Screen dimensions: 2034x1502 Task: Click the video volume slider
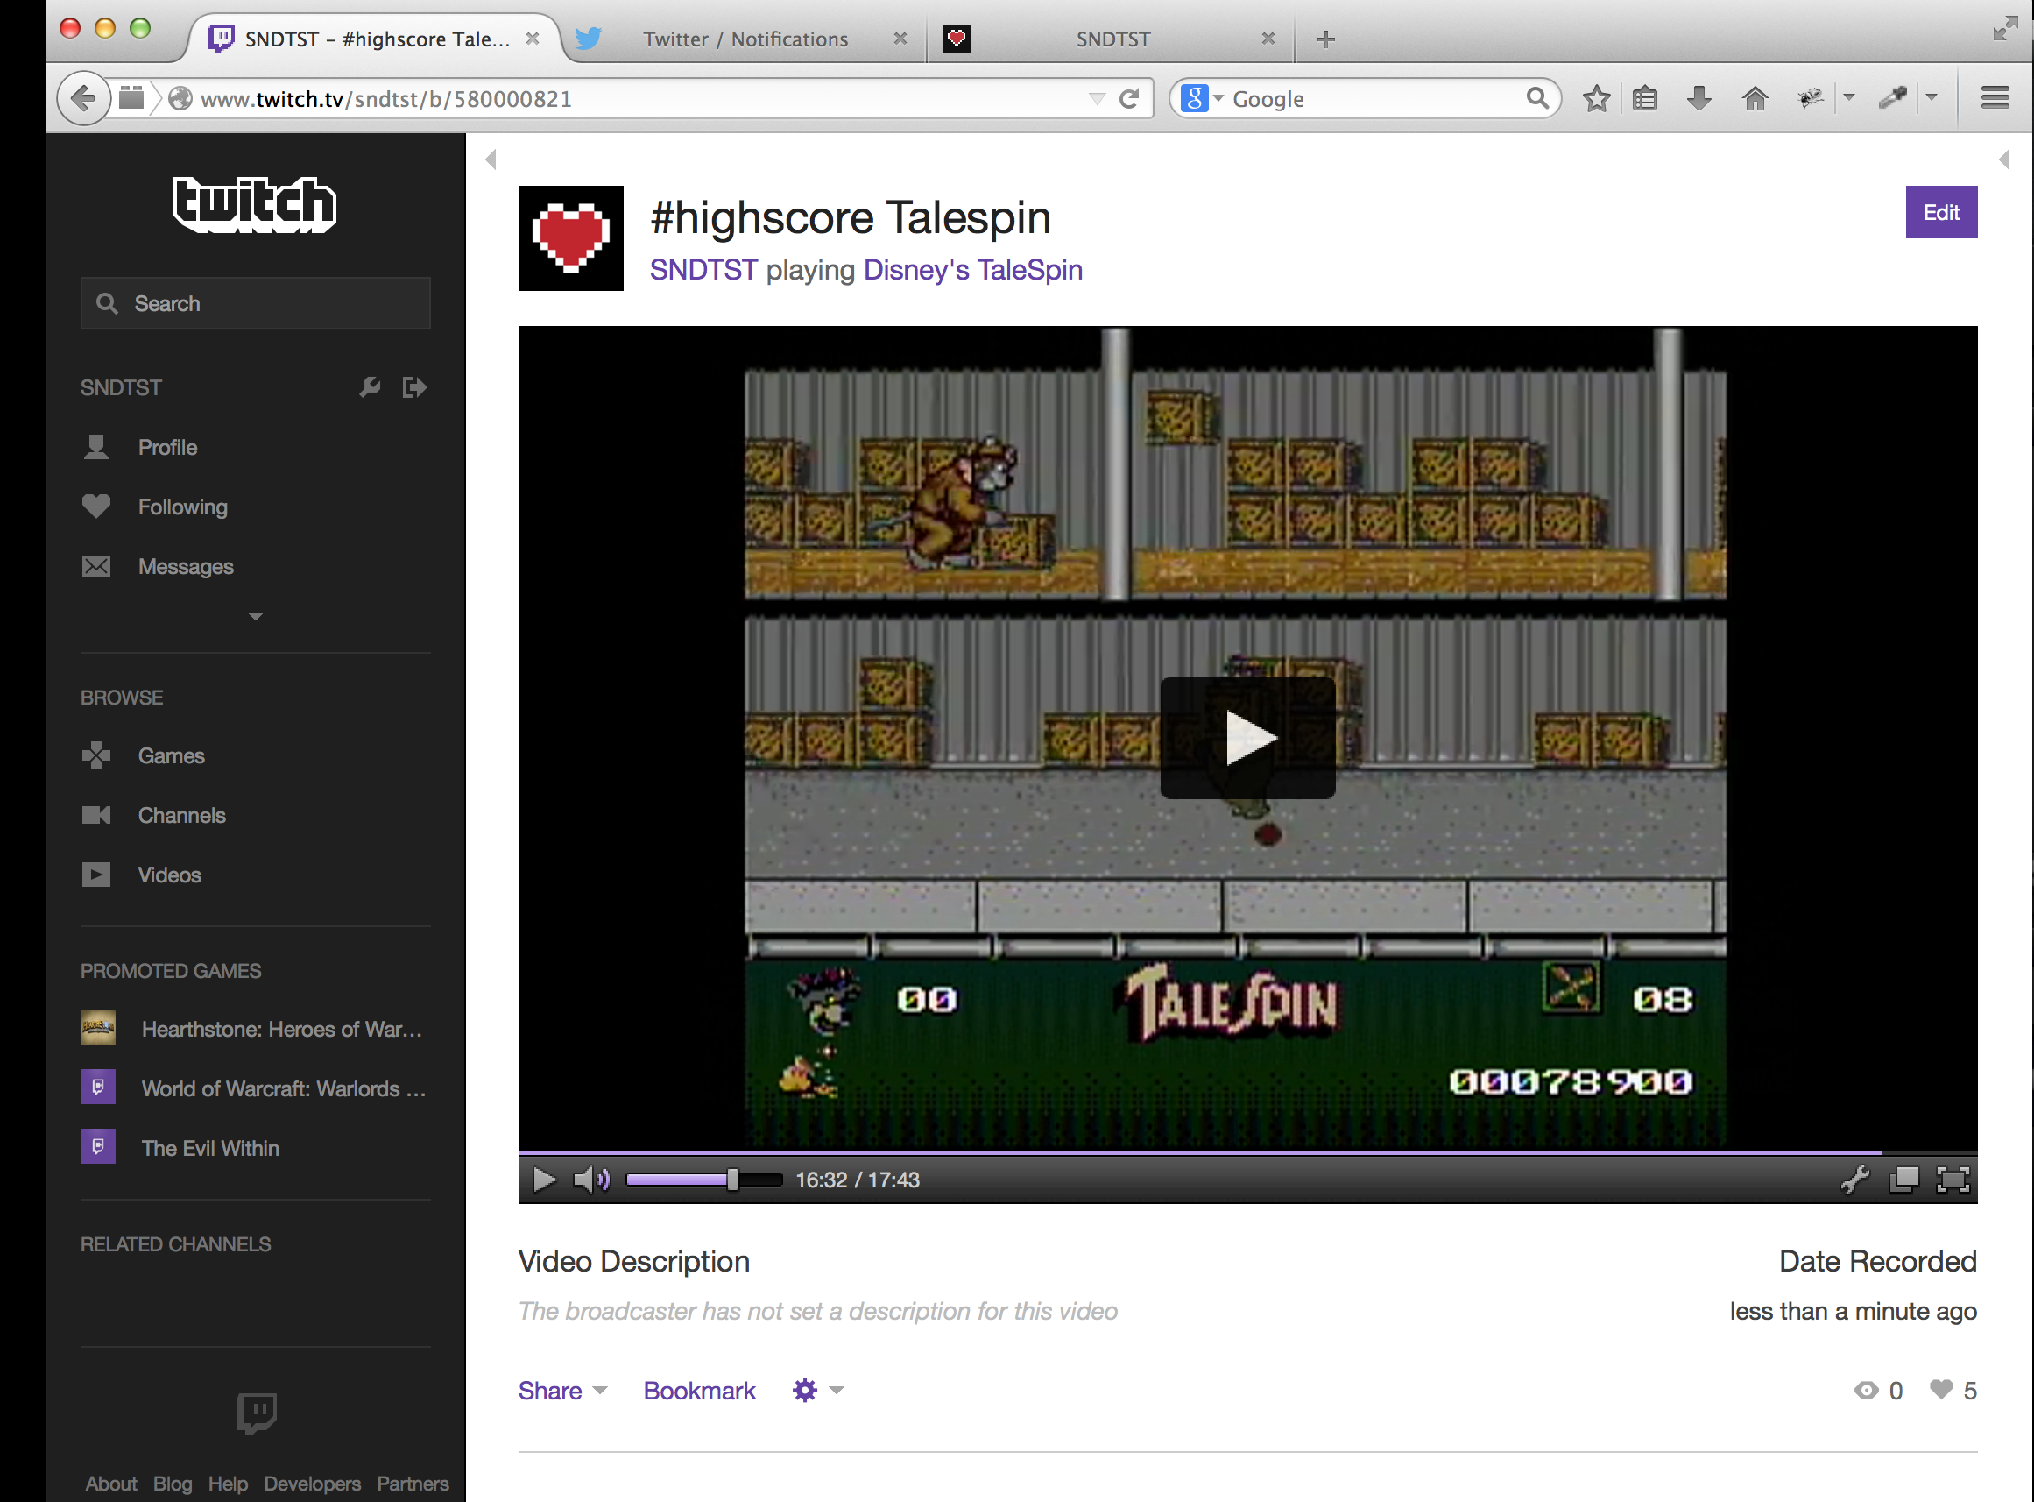coord(703,1180)
